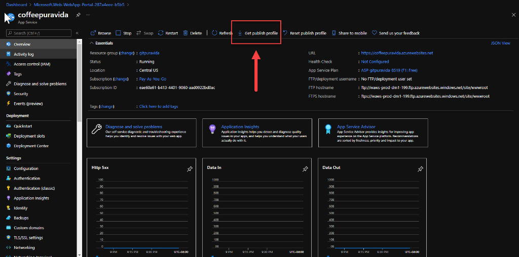This screenshot has height=257, width=519.
Task: Restart the coffeepuravida app
Action: (168, 33)
